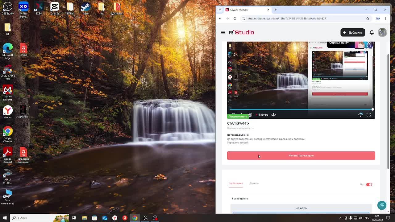Open a new browser tab
This screenshot has width=395, height=222.
coord(276,10)
